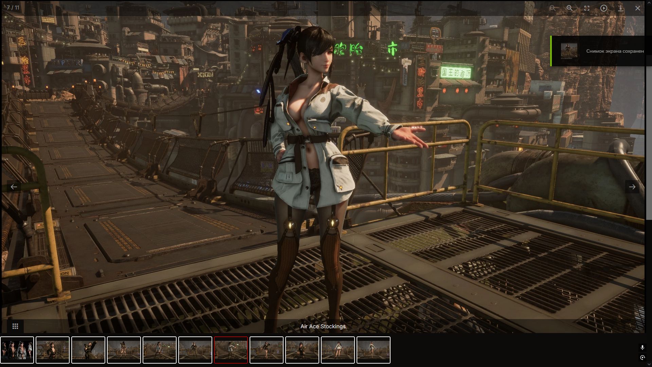Open the second thumbnail in the strip

(x=53, y=350)
